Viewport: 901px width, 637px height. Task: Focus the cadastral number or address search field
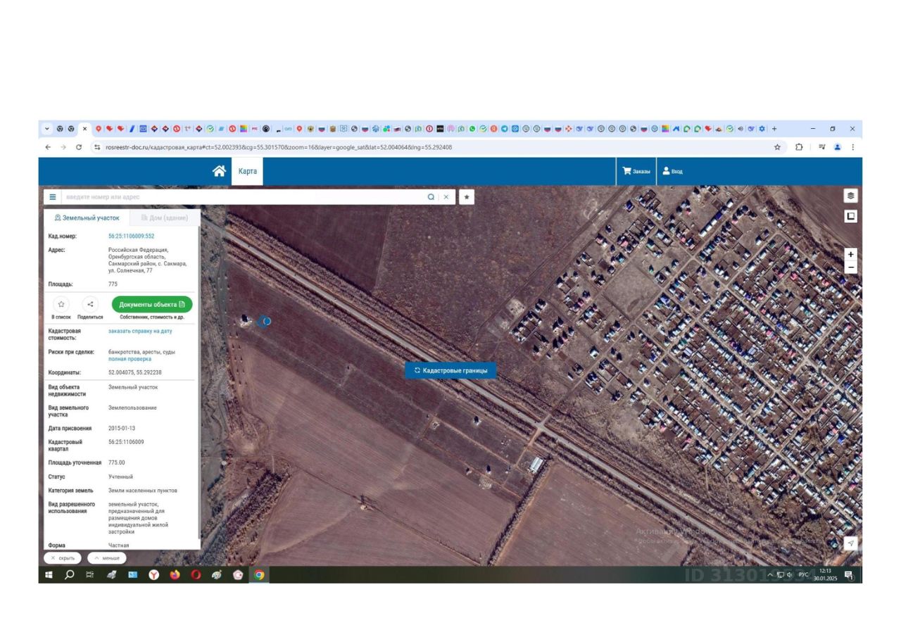[x=243, y=197]
